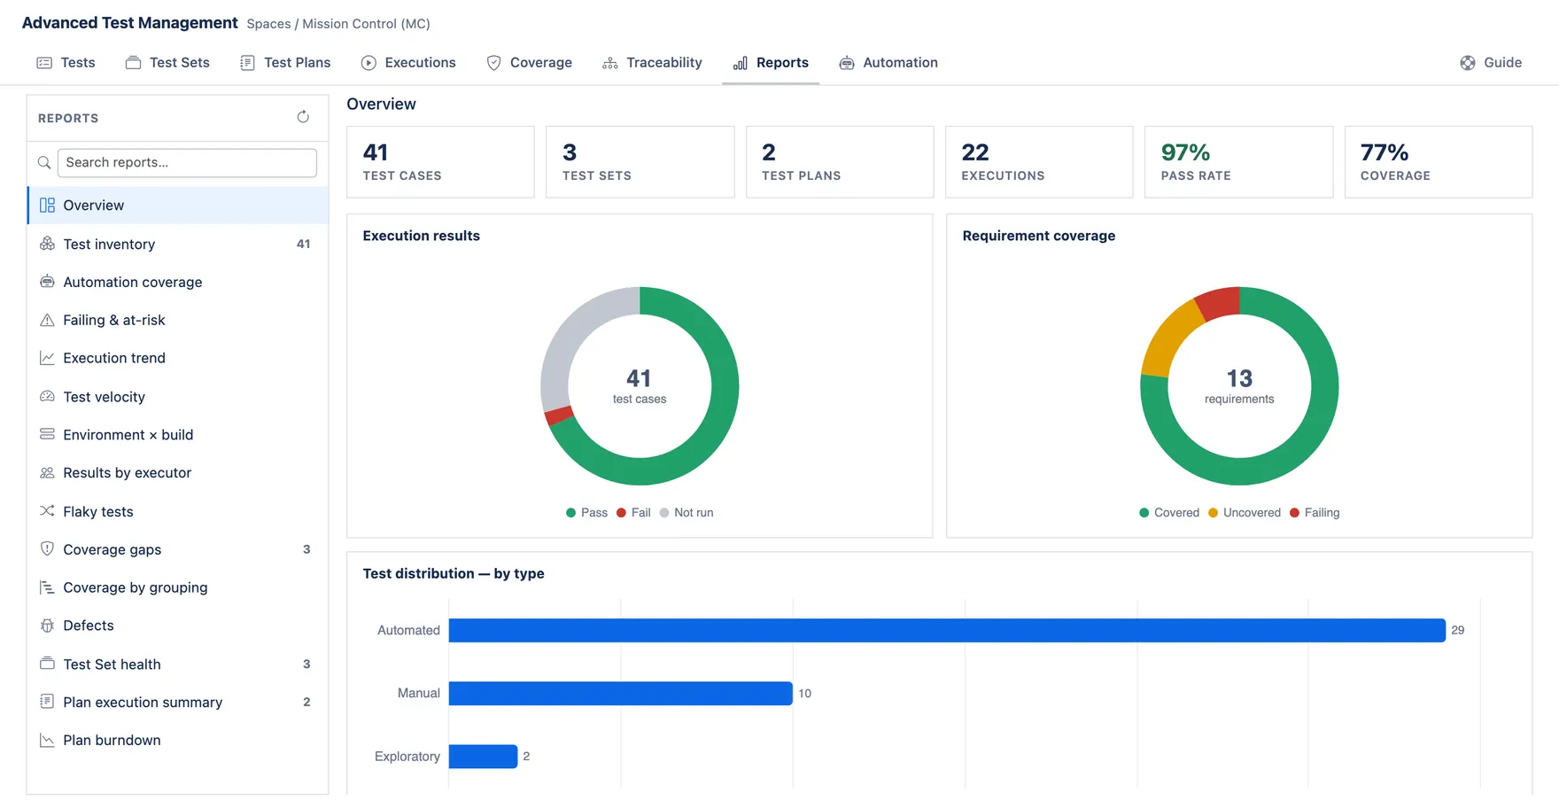Select the Coverage gaps report
Screen dimensions: 1559x808
178,549
